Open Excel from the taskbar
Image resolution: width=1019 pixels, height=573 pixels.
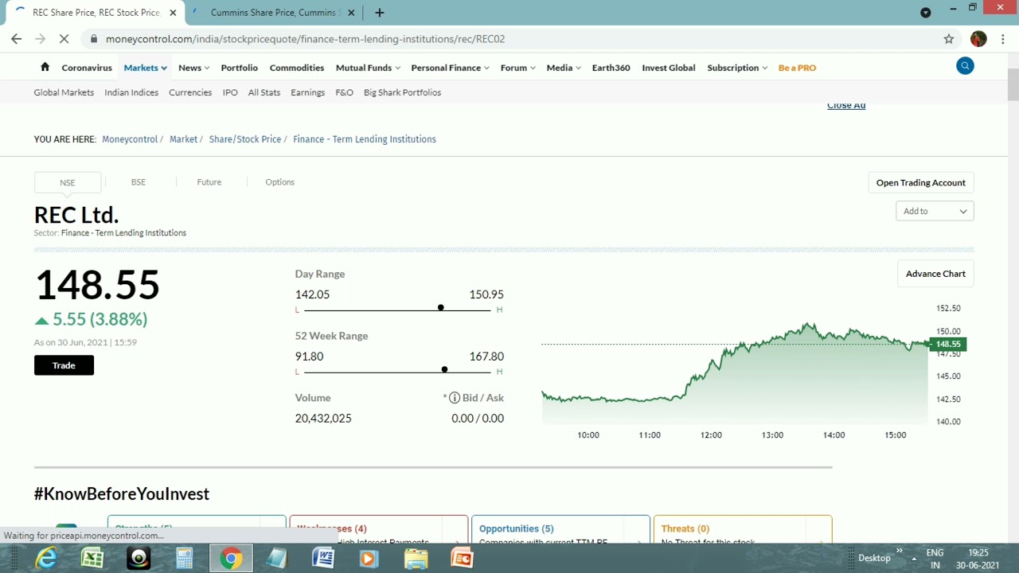click(x=92, y=559)
